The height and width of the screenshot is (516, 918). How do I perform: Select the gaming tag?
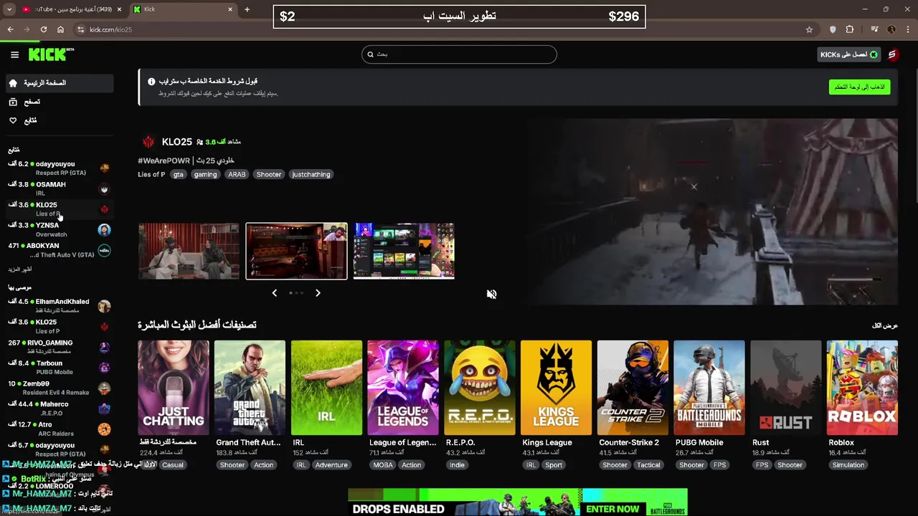click(205, 174)
